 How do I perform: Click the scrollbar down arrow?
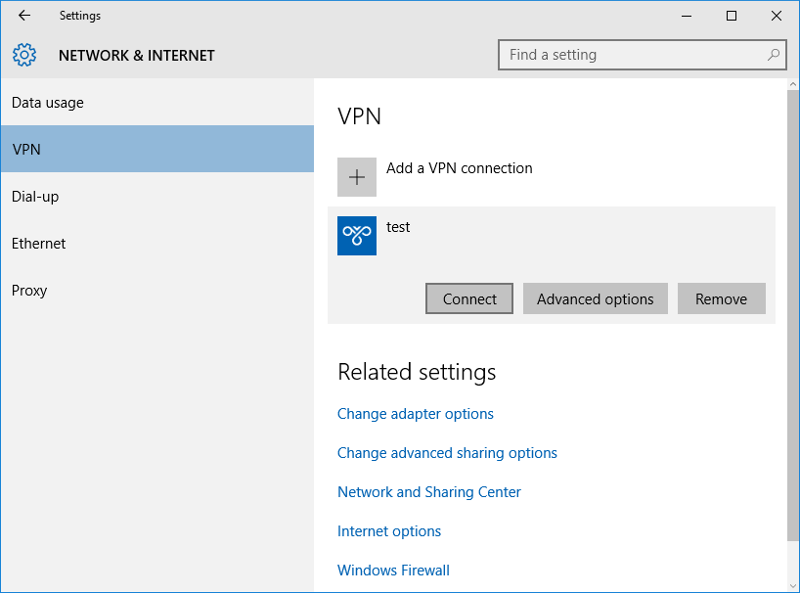tap(793, 585)
